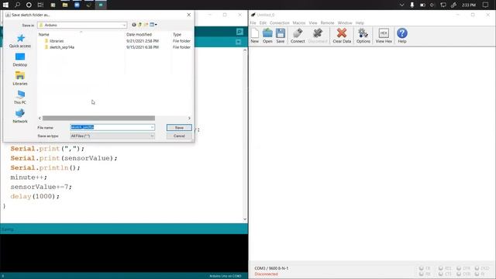Click horizontal scrollbar in file list
The width and height of the screenshot is (496, 279).
pos(98,119)
